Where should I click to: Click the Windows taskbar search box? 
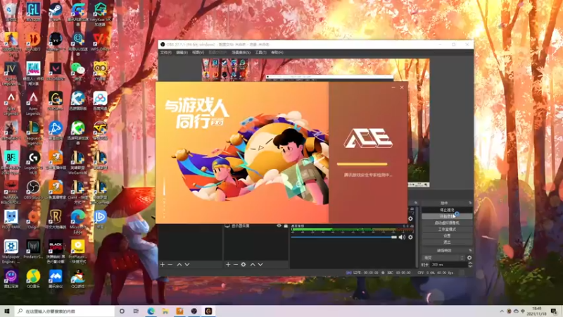[65, 311]
